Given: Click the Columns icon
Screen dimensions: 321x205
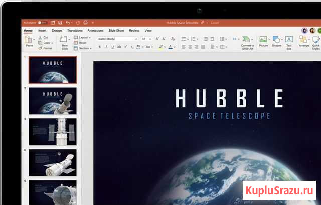Looking at the screenshot, I should 235,39.
